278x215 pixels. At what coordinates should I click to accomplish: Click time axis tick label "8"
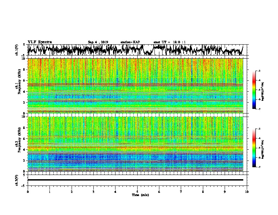click(x=203, y=192)
